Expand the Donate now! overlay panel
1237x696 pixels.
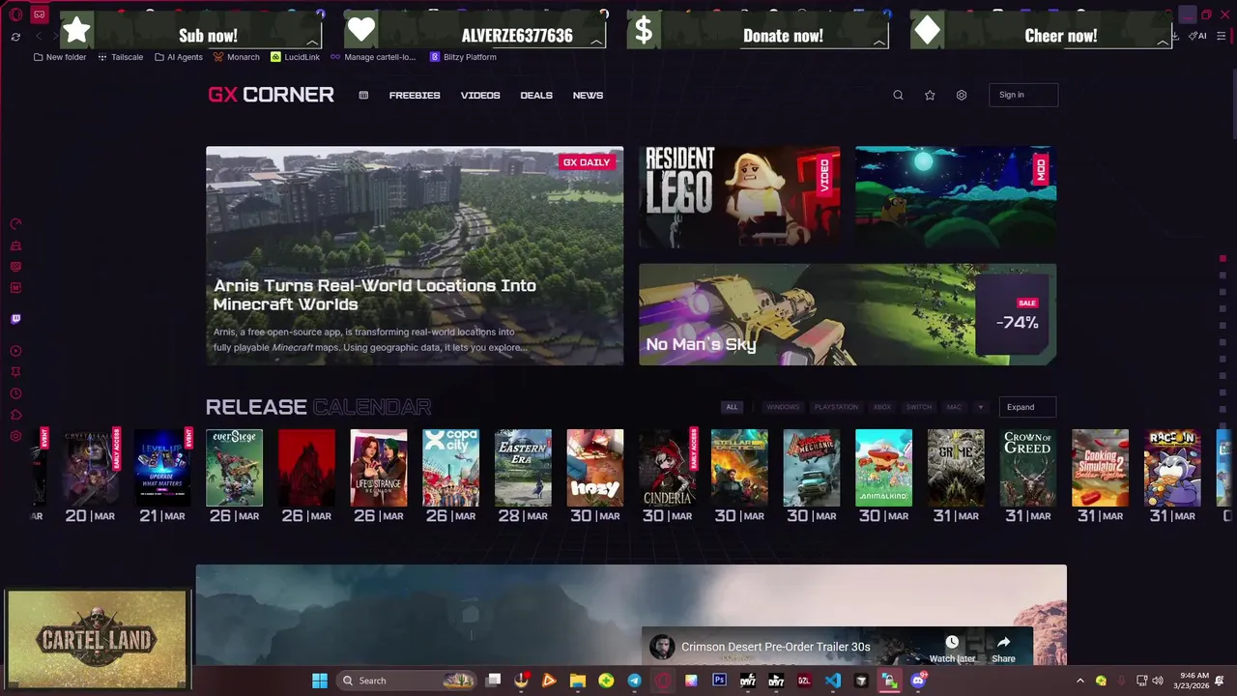pyautogui.click(x=879, y=43)
